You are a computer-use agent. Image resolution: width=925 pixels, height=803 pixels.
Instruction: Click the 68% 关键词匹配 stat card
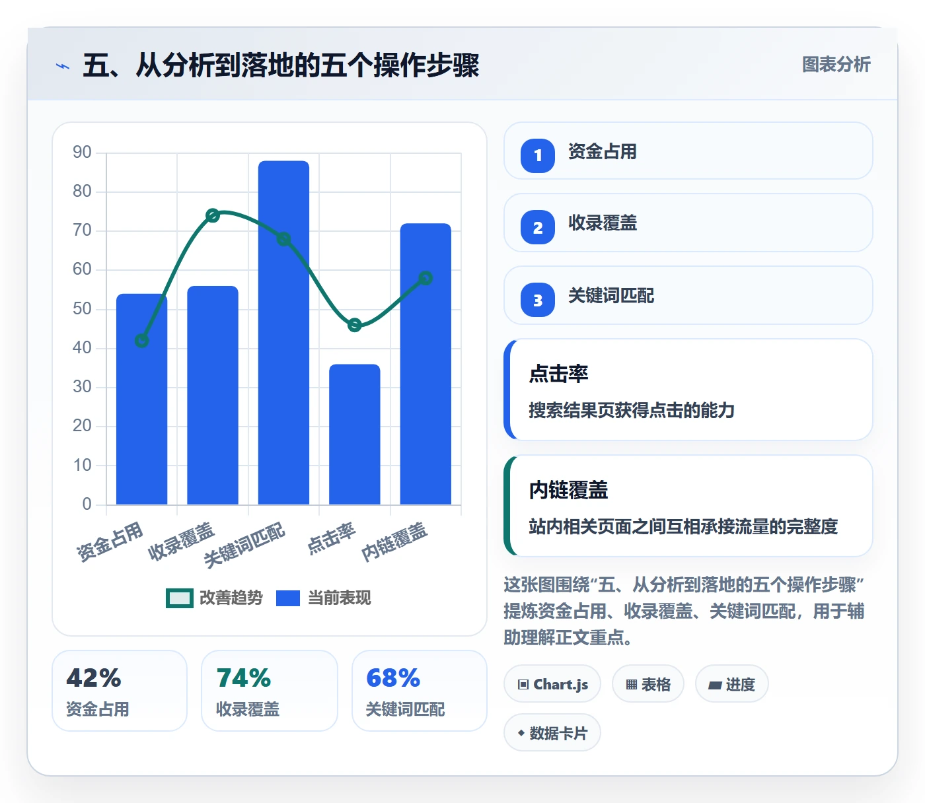420,691
